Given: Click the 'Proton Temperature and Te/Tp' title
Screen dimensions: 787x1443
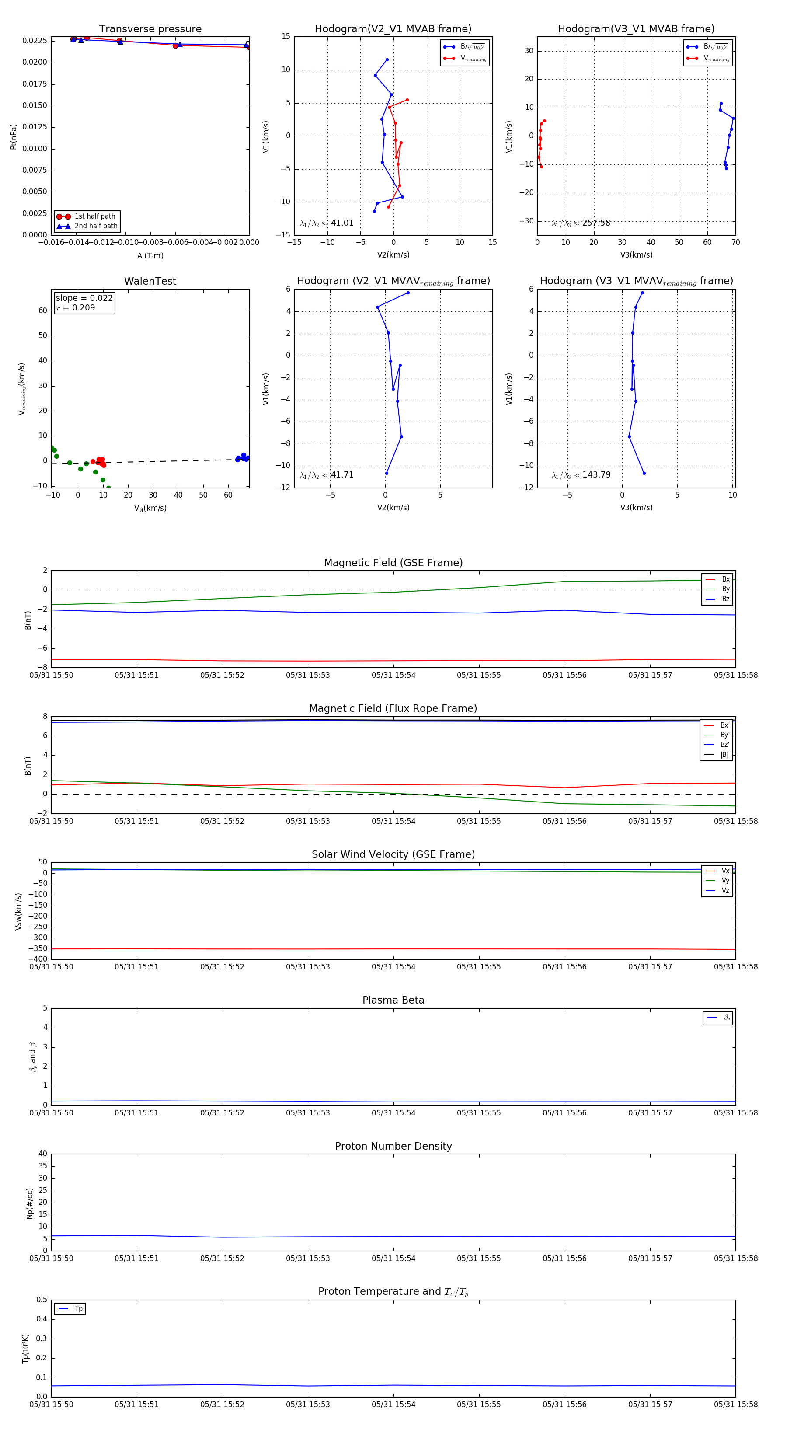Looking at the screenshot, I should [393, 1292].
